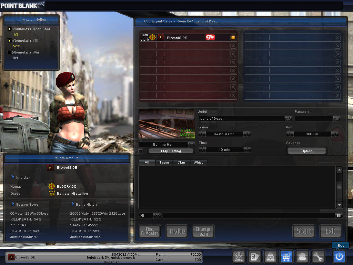353x265 pixels.
Task: Close the bottom red team slot
Action: pyautogui.click(x=233, y=95)
